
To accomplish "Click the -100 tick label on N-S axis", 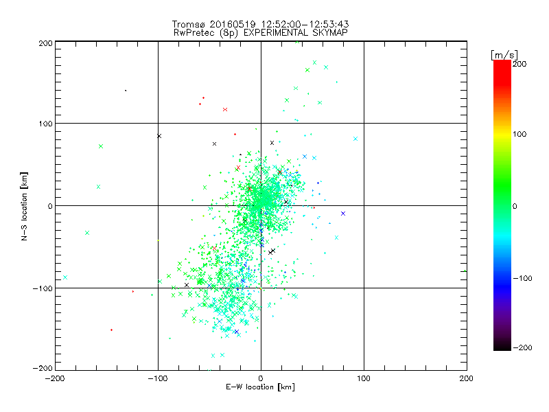I will (x=43, y=288).
